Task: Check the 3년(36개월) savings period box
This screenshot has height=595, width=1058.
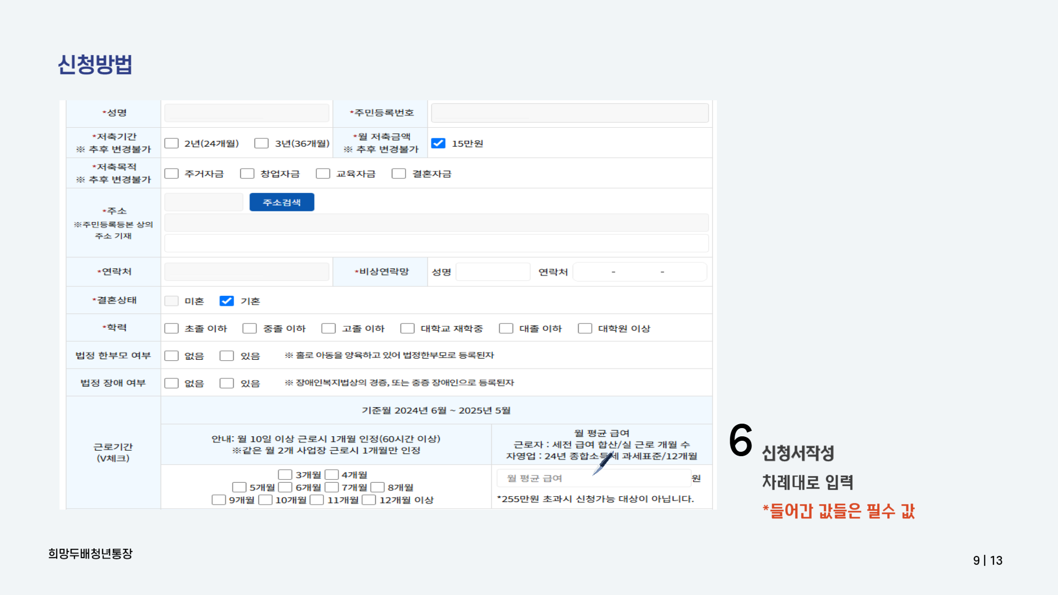Action: [261, 143]
